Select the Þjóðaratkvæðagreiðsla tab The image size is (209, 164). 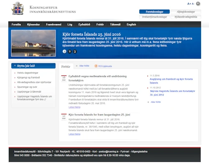tap(186, 17)
